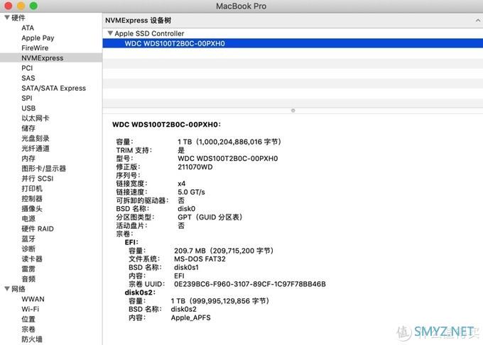Click the bold WDC WDS100T2B0C-00PXH0 detail heading
The height and width of the screenshot is (345, 483).
[166, 125]
